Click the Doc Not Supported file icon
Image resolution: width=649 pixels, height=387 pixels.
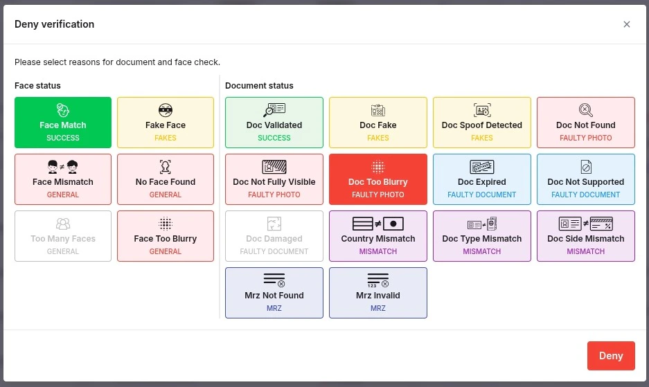pyautogui.click(x=586, y=167)
